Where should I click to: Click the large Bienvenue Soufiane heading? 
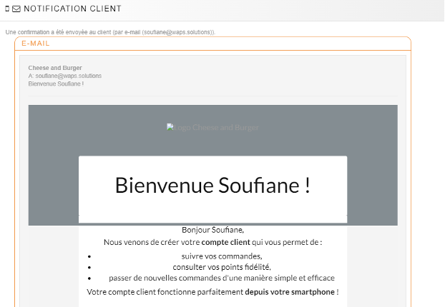coord(212,185)
